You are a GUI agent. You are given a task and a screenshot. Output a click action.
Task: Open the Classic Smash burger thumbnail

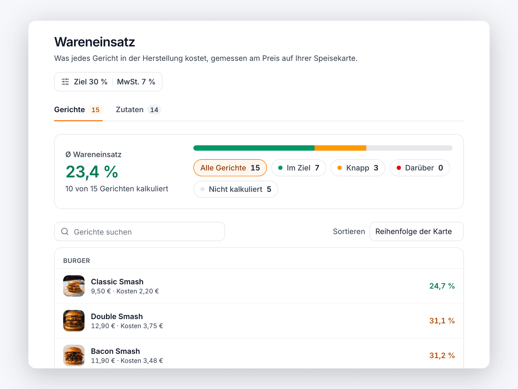coord(74,286)
